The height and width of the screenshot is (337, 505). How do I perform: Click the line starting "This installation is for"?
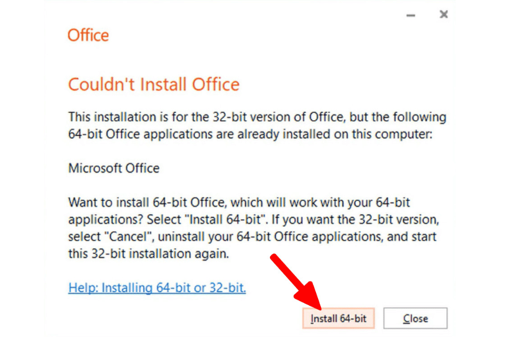(257, 117)
